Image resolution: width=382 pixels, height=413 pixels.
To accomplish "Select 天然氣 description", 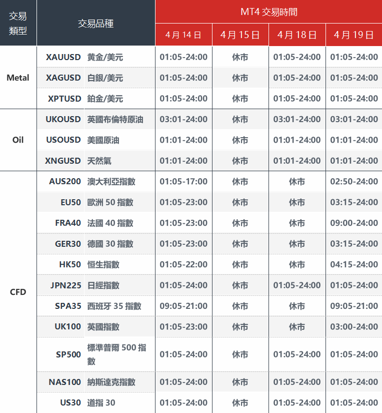I will click(99, 161).
